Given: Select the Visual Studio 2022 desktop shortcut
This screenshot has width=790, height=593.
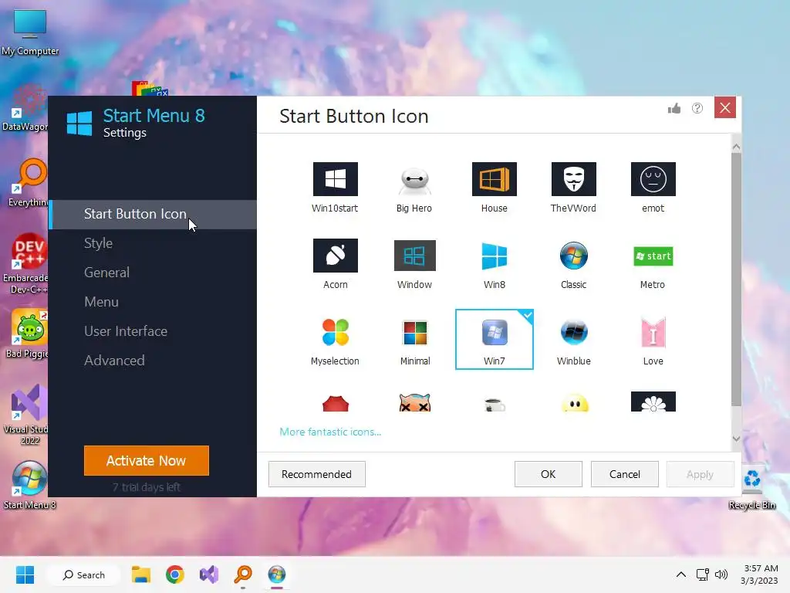Looking at the screenshot, I should 28,415.
